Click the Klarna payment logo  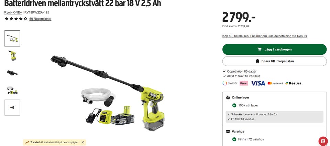[244, 83]
